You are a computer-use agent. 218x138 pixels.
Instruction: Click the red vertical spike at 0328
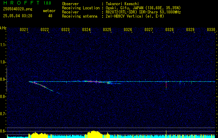pos(166,85)
